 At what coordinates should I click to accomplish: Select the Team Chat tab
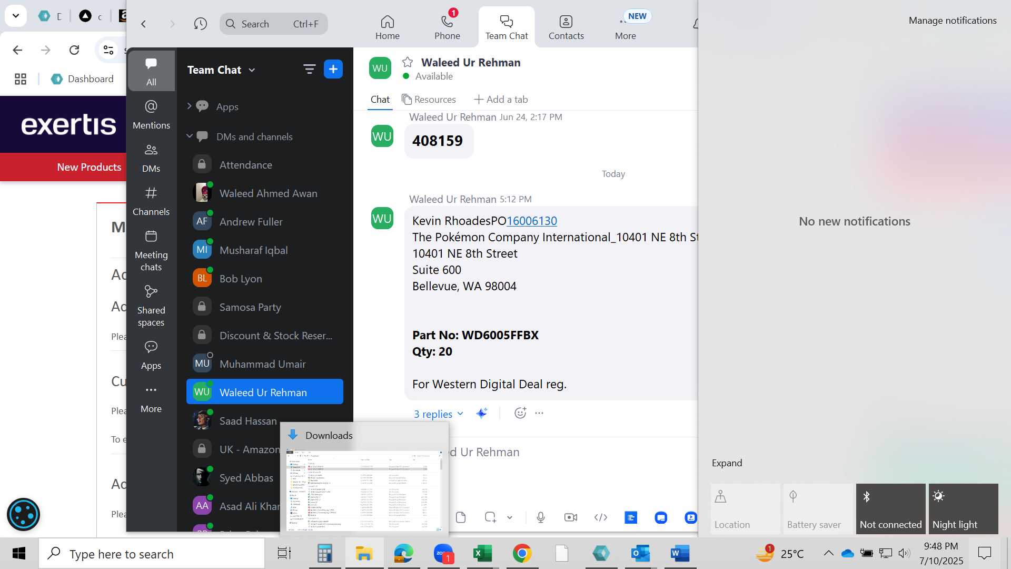click(x=507, y=27)
